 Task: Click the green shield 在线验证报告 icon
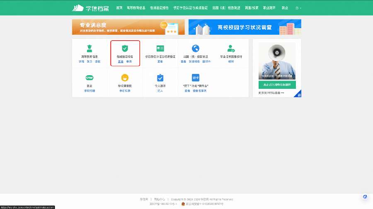coord(125,48)
